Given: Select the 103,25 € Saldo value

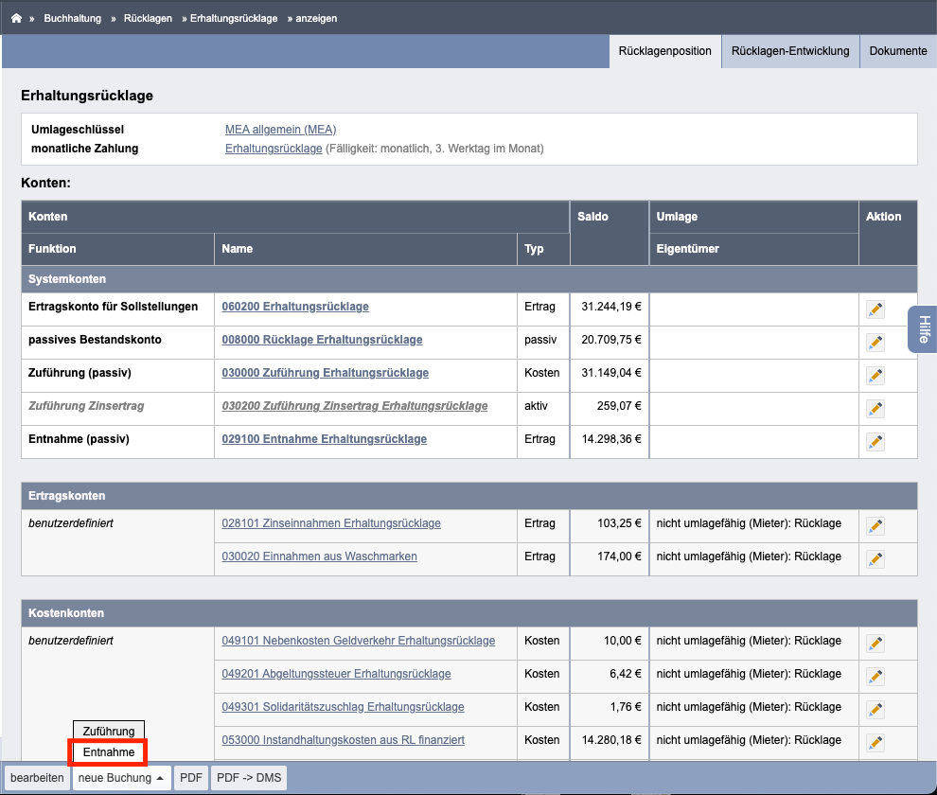Looking at the screenshot, I should click(x=619, y=523).
